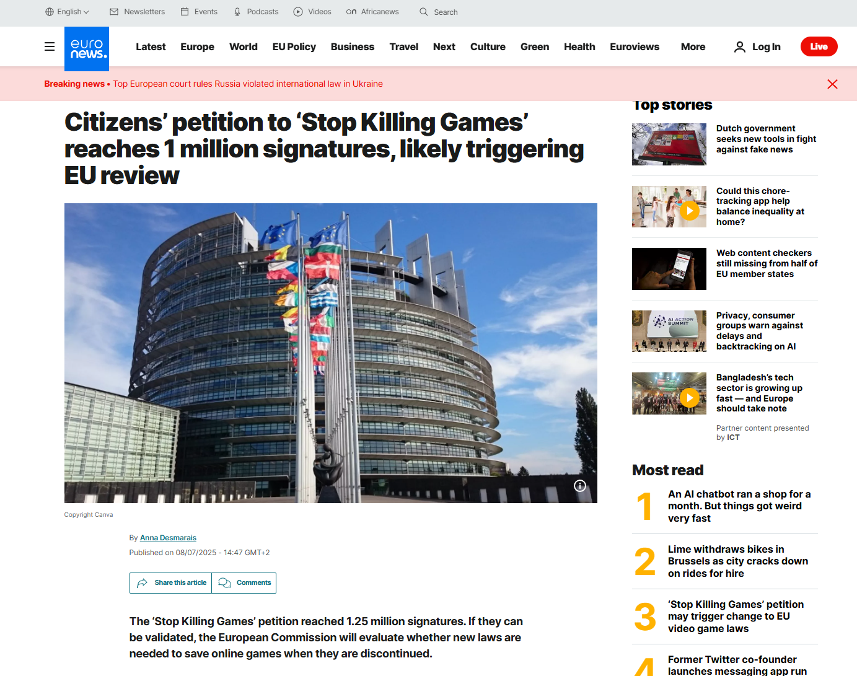Screen dimensions: 857x676
Task: Open the Dutch government fake news story
Action: pyautogui.click(x=767, y=139)
